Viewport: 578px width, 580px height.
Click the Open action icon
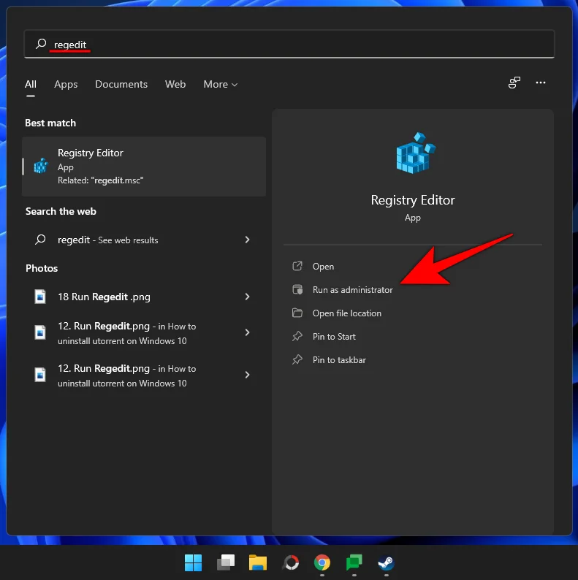click(297, 266)
